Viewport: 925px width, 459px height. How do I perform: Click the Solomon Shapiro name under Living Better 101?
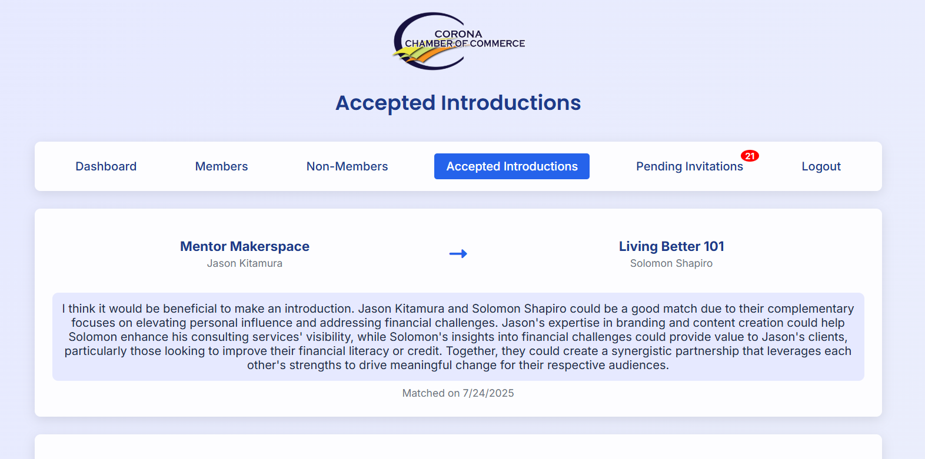point(671,263)
